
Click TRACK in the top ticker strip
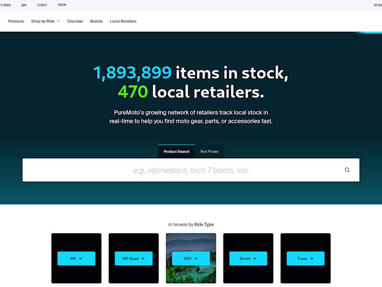(62, 5)
